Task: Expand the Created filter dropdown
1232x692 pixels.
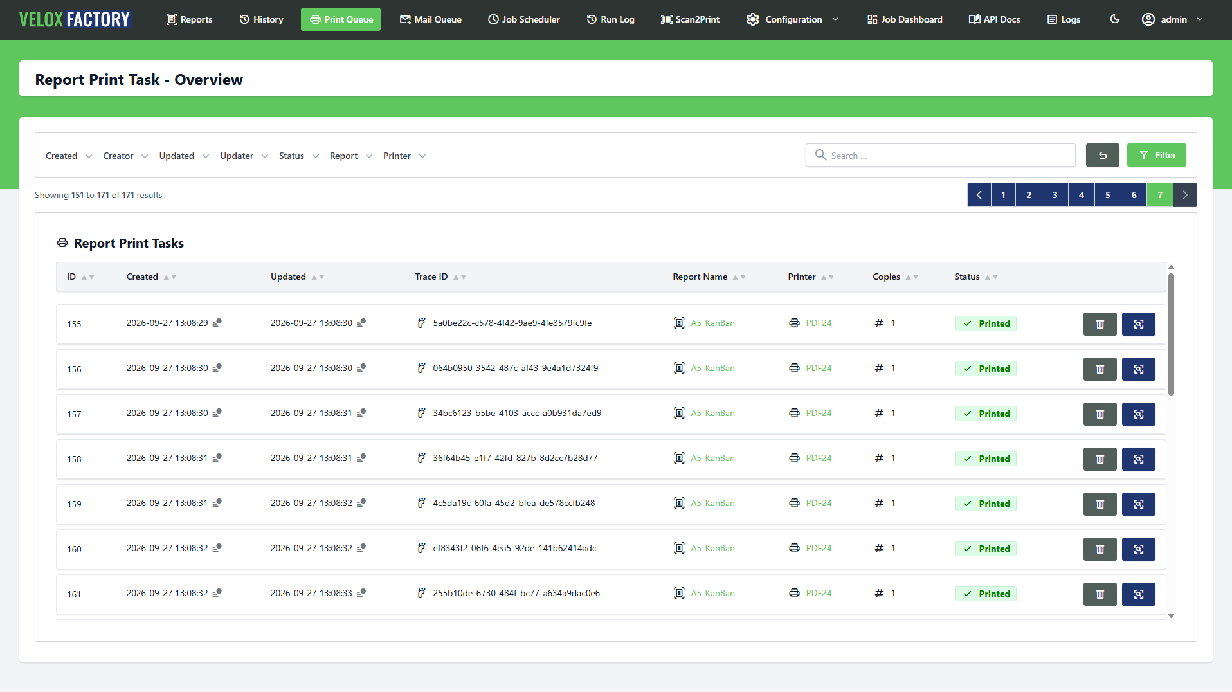Action: pyautogui.click(x=69, y=156)
